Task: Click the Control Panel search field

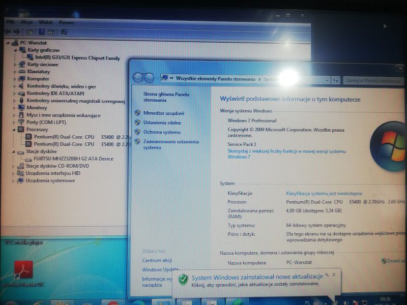Action: pyautogui.click(x=374, y=80)
